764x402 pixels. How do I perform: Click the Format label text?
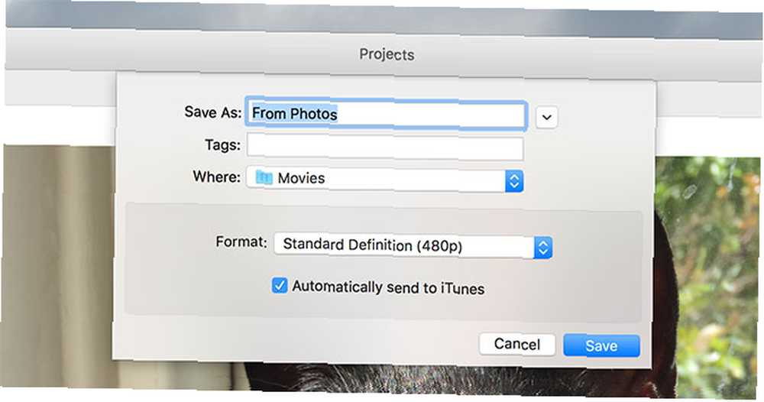[241, 242]
